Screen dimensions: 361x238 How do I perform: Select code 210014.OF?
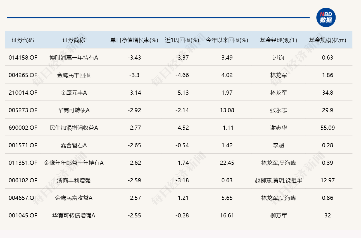click(x=23, y=93)
